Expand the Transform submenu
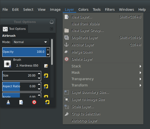Viewport: 150px width, 129px height. coord(103,85)
